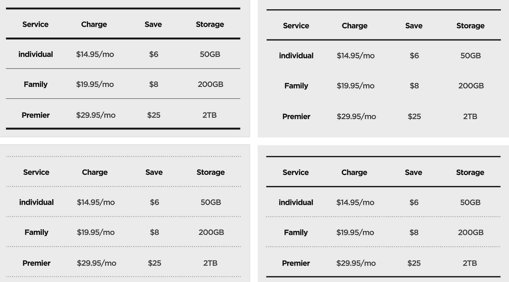Click the Service header in the thick-bordered table

click(x=35, y=24)
